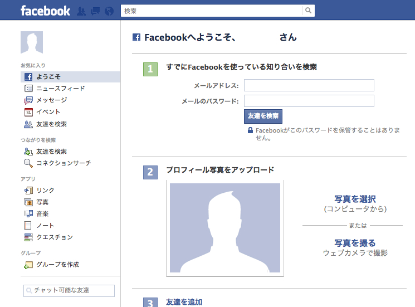Click the create group icon
415x307 pixels.
(28, 265)
